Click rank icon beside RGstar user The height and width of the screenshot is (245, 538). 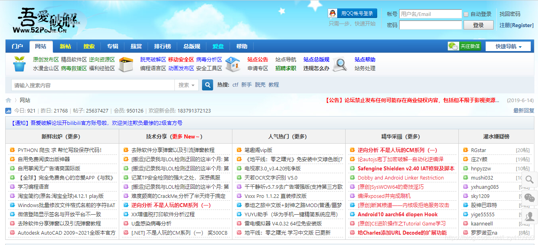point(466,150)
